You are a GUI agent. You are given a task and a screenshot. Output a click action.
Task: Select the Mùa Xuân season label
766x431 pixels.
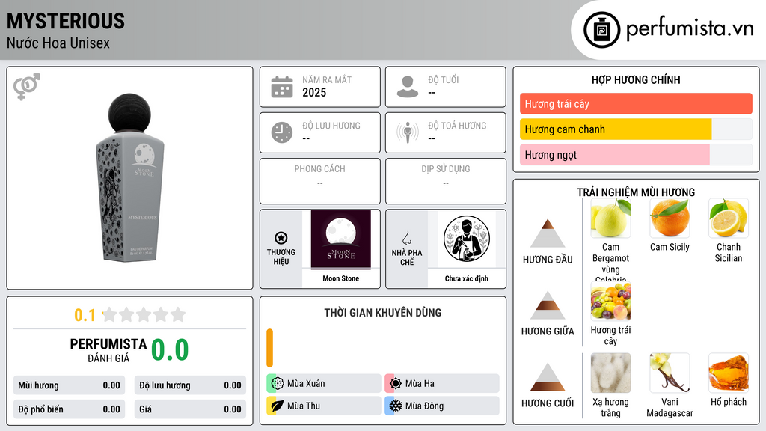[306, 383]
